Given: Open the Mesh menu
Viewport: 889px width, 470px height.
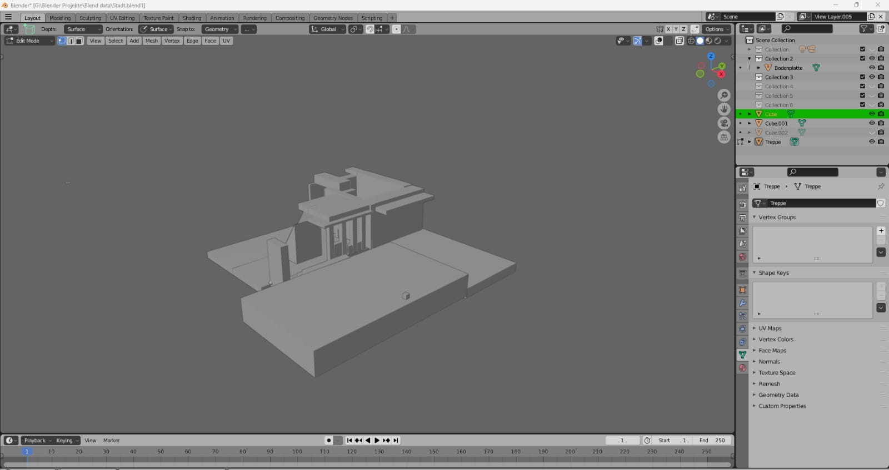Looking at the screenshot, I should click(151, 41).
